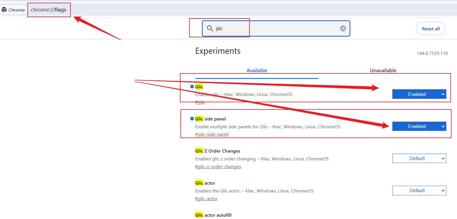Click the #glic-z-order-changes link
The image size is (457, 219).
(x=218, y=167)
